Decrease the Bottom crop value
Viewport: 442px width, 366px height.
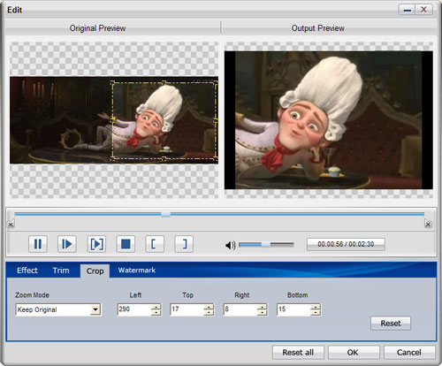(x=316, y=312)
